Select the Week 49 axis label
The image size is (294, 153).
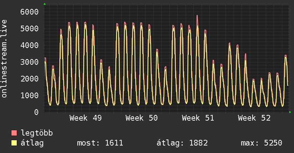click(x=85, y=118)
